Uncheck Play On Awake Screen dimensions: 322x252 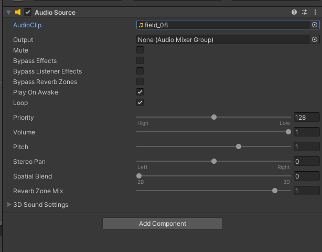(x=140, y=92)
